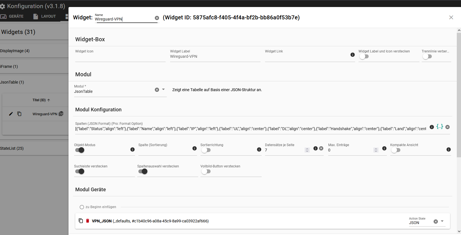461x235 pixels.
Task: Show info for Max. Einträge
Action: (384, 148)
